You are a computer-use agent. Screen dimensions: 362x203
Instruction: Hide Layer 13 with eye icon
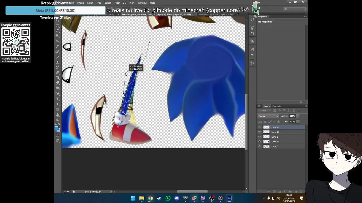260,142
